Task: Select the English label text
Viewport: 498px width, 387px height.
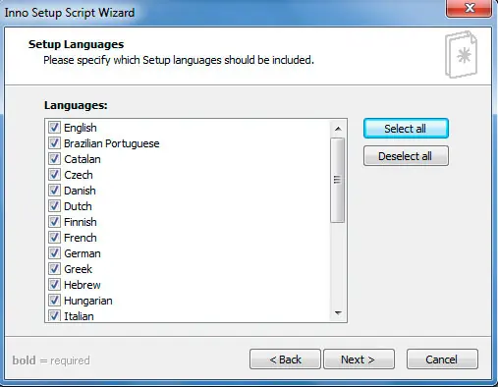Action: click(x=81, y=128)
